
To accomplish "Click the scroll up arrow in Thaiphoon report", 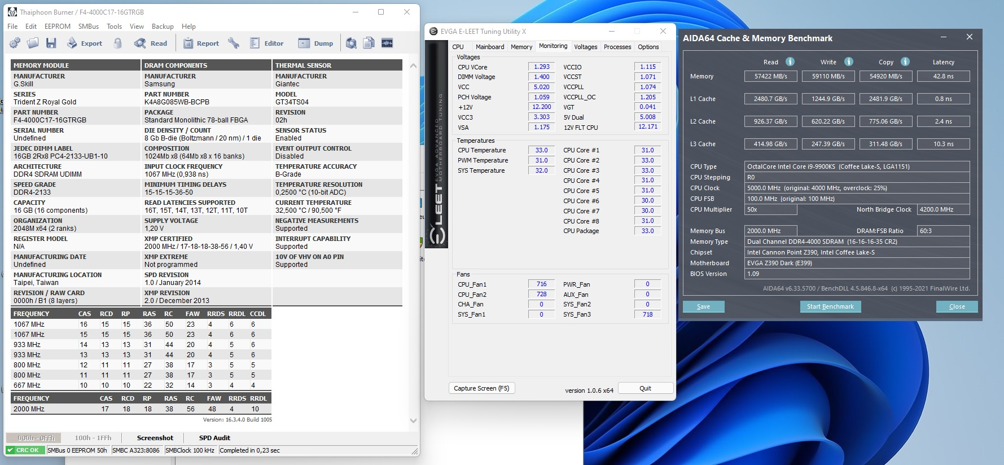I will 413,65.
